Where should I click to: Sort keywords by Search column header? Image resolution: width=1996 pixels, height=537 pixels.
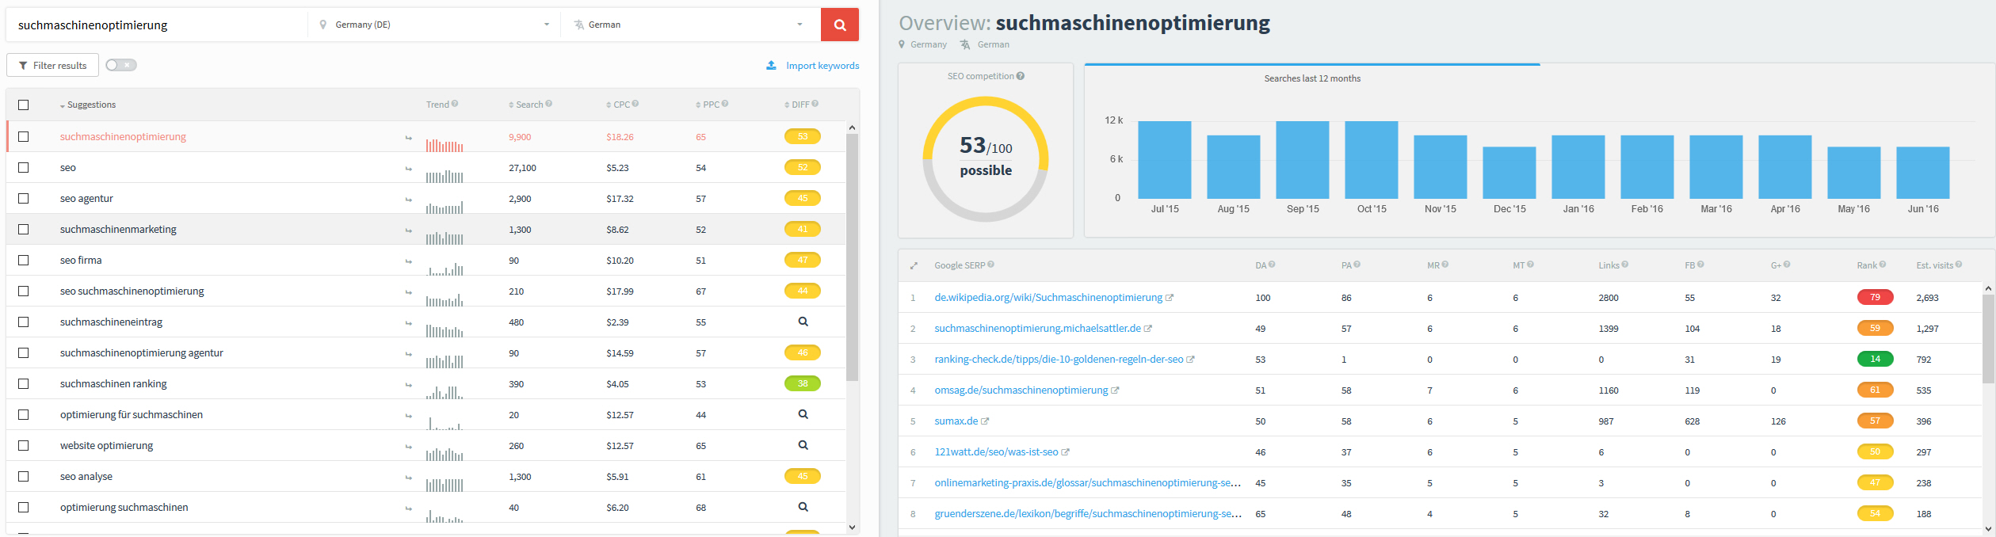530,105
